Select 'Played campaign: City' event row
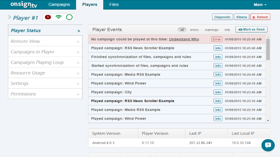 pyautogui.click(x=177, y=92)
